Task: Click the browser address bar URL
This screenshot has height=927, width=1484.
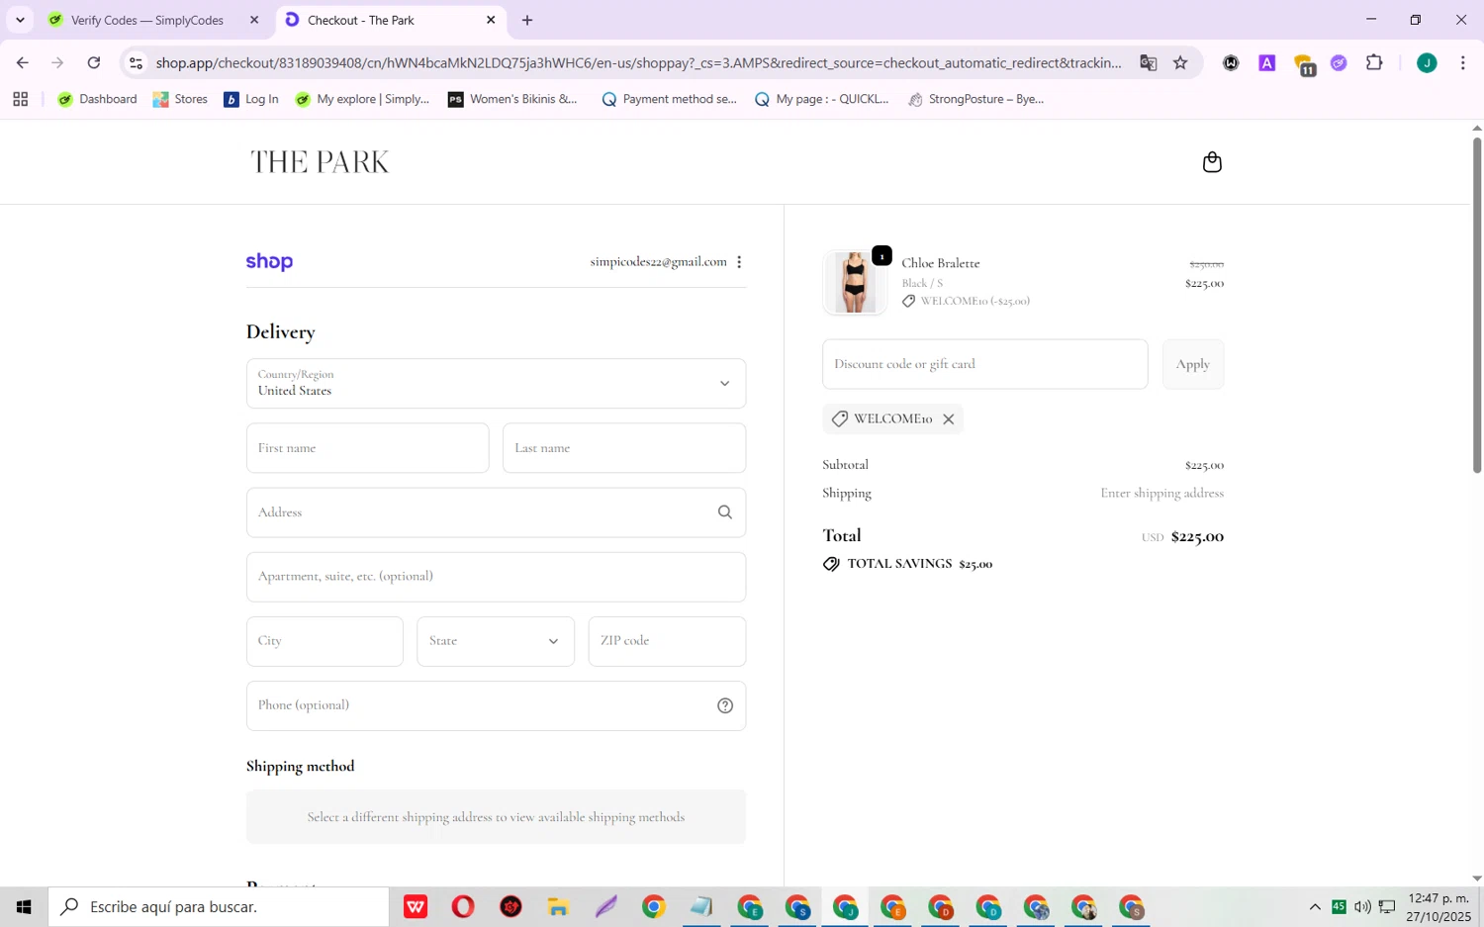Action: [x=638, y=62]
